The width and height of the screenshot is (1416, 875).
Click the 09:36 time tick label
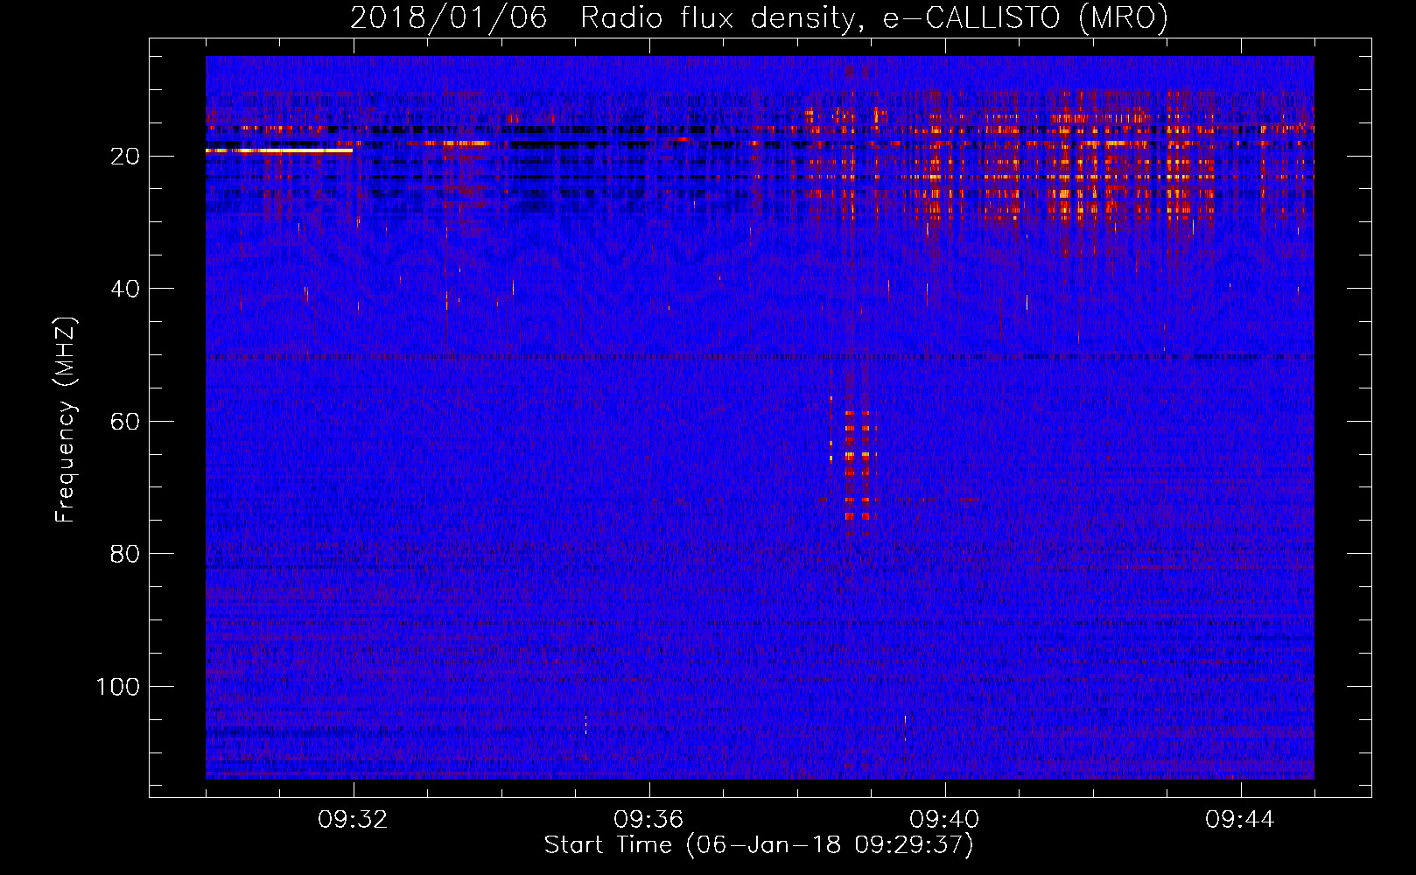tap(648, 820)
